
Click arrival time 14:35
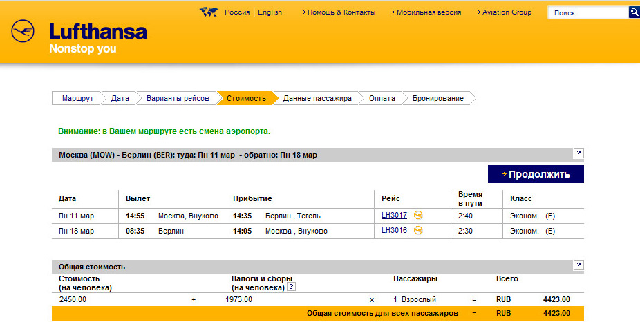pyautogui.click(x=243, y=216)
